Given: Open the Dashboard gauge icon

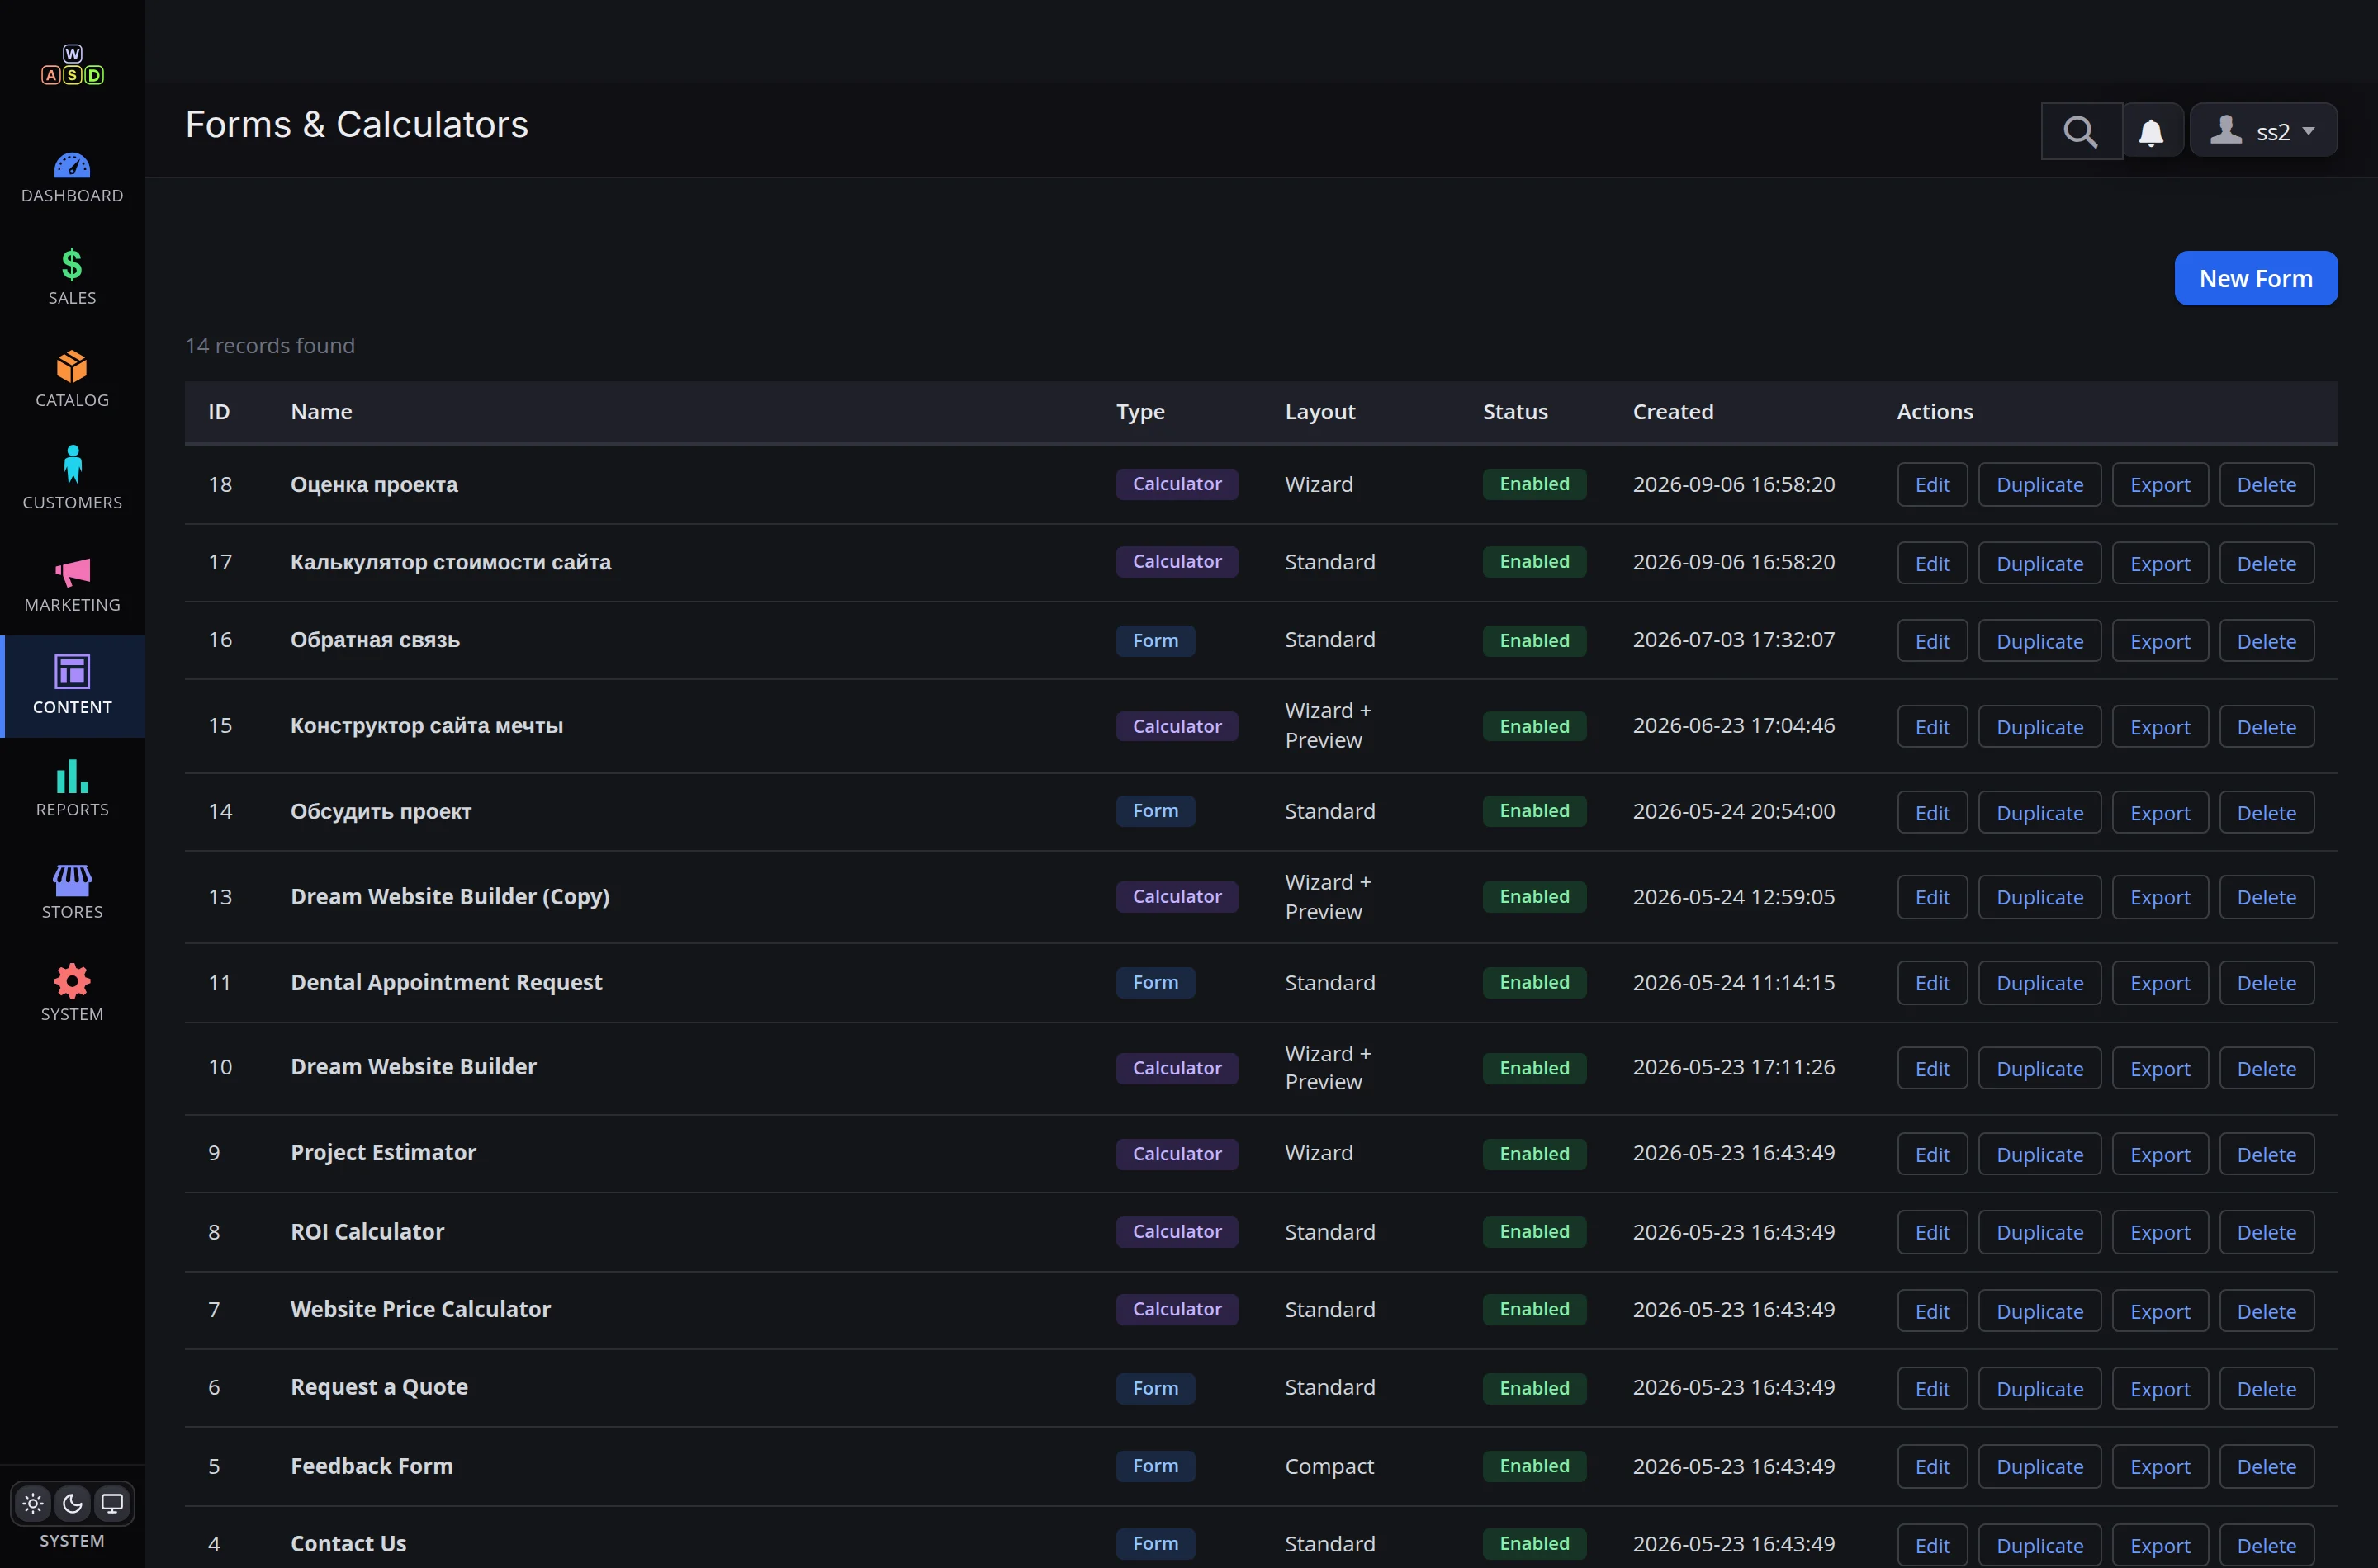Looking at the screenshot, I should (72, 166).
